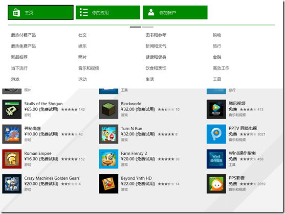285x214 pixels.
Task: Open the Turn N Run app icon
Action: point(108,134)
